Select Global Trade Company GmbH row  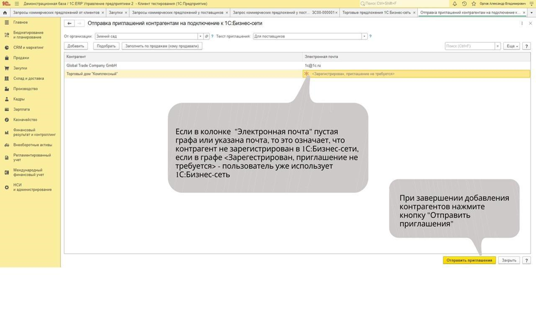point(297,65)
